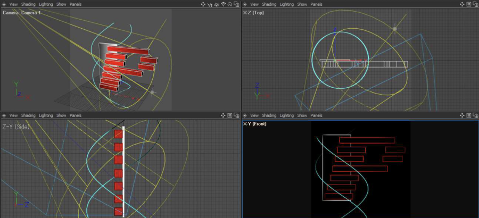Open the Show dropdown in the Side viewport
The height and width of the screenshot is (218, 479).
click(x=61, y=115)
